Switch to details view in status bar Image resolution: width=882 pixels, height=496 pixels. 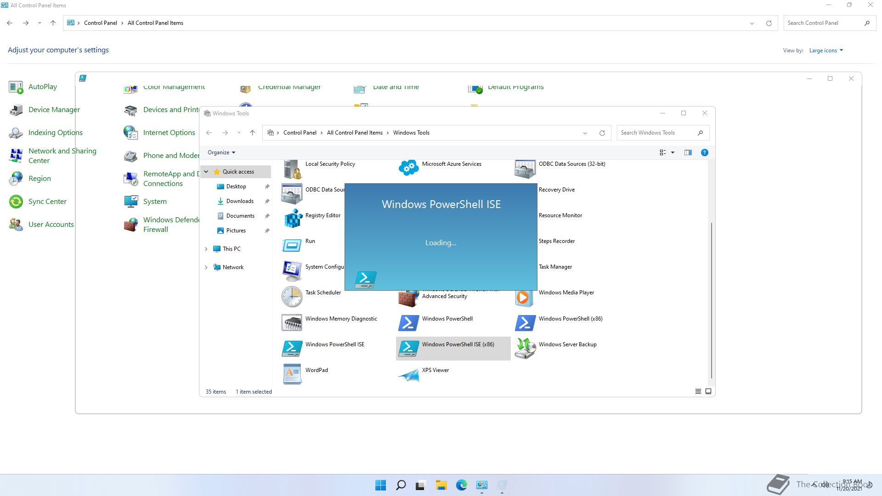[x=698, y=391]
